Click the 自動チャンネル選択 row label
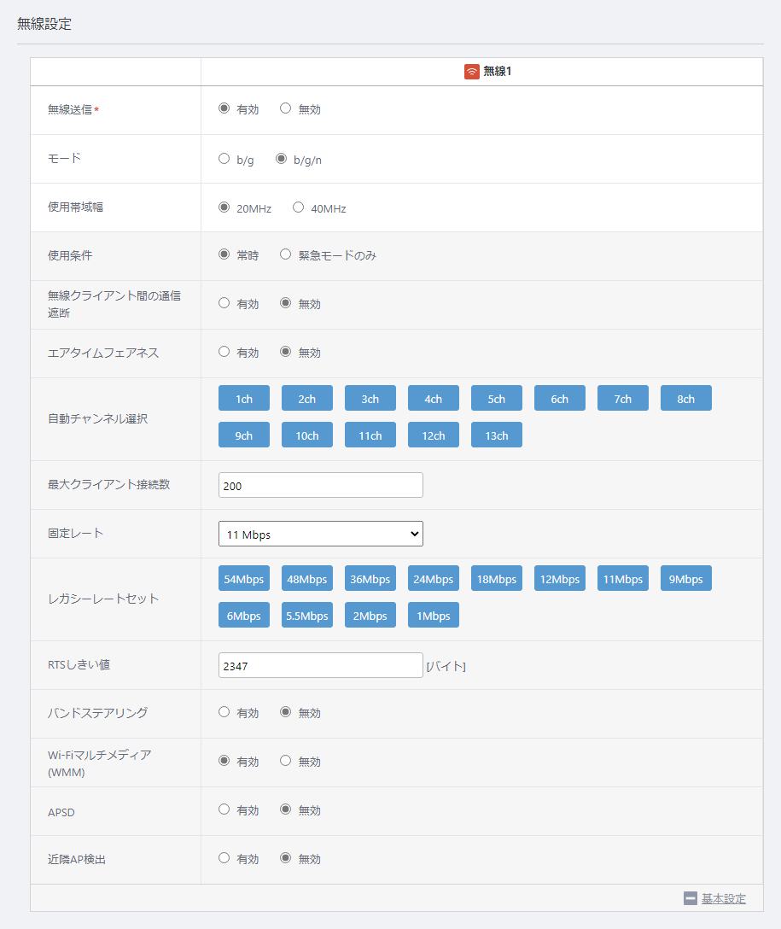Screen dimensions: 781x929 coord(97,419)
